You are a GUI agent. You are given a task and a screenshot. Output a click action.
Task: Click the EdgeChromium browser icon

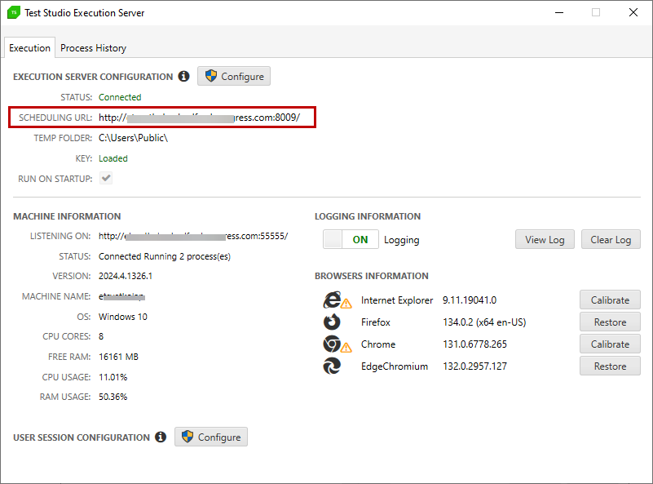coord(332,366)
